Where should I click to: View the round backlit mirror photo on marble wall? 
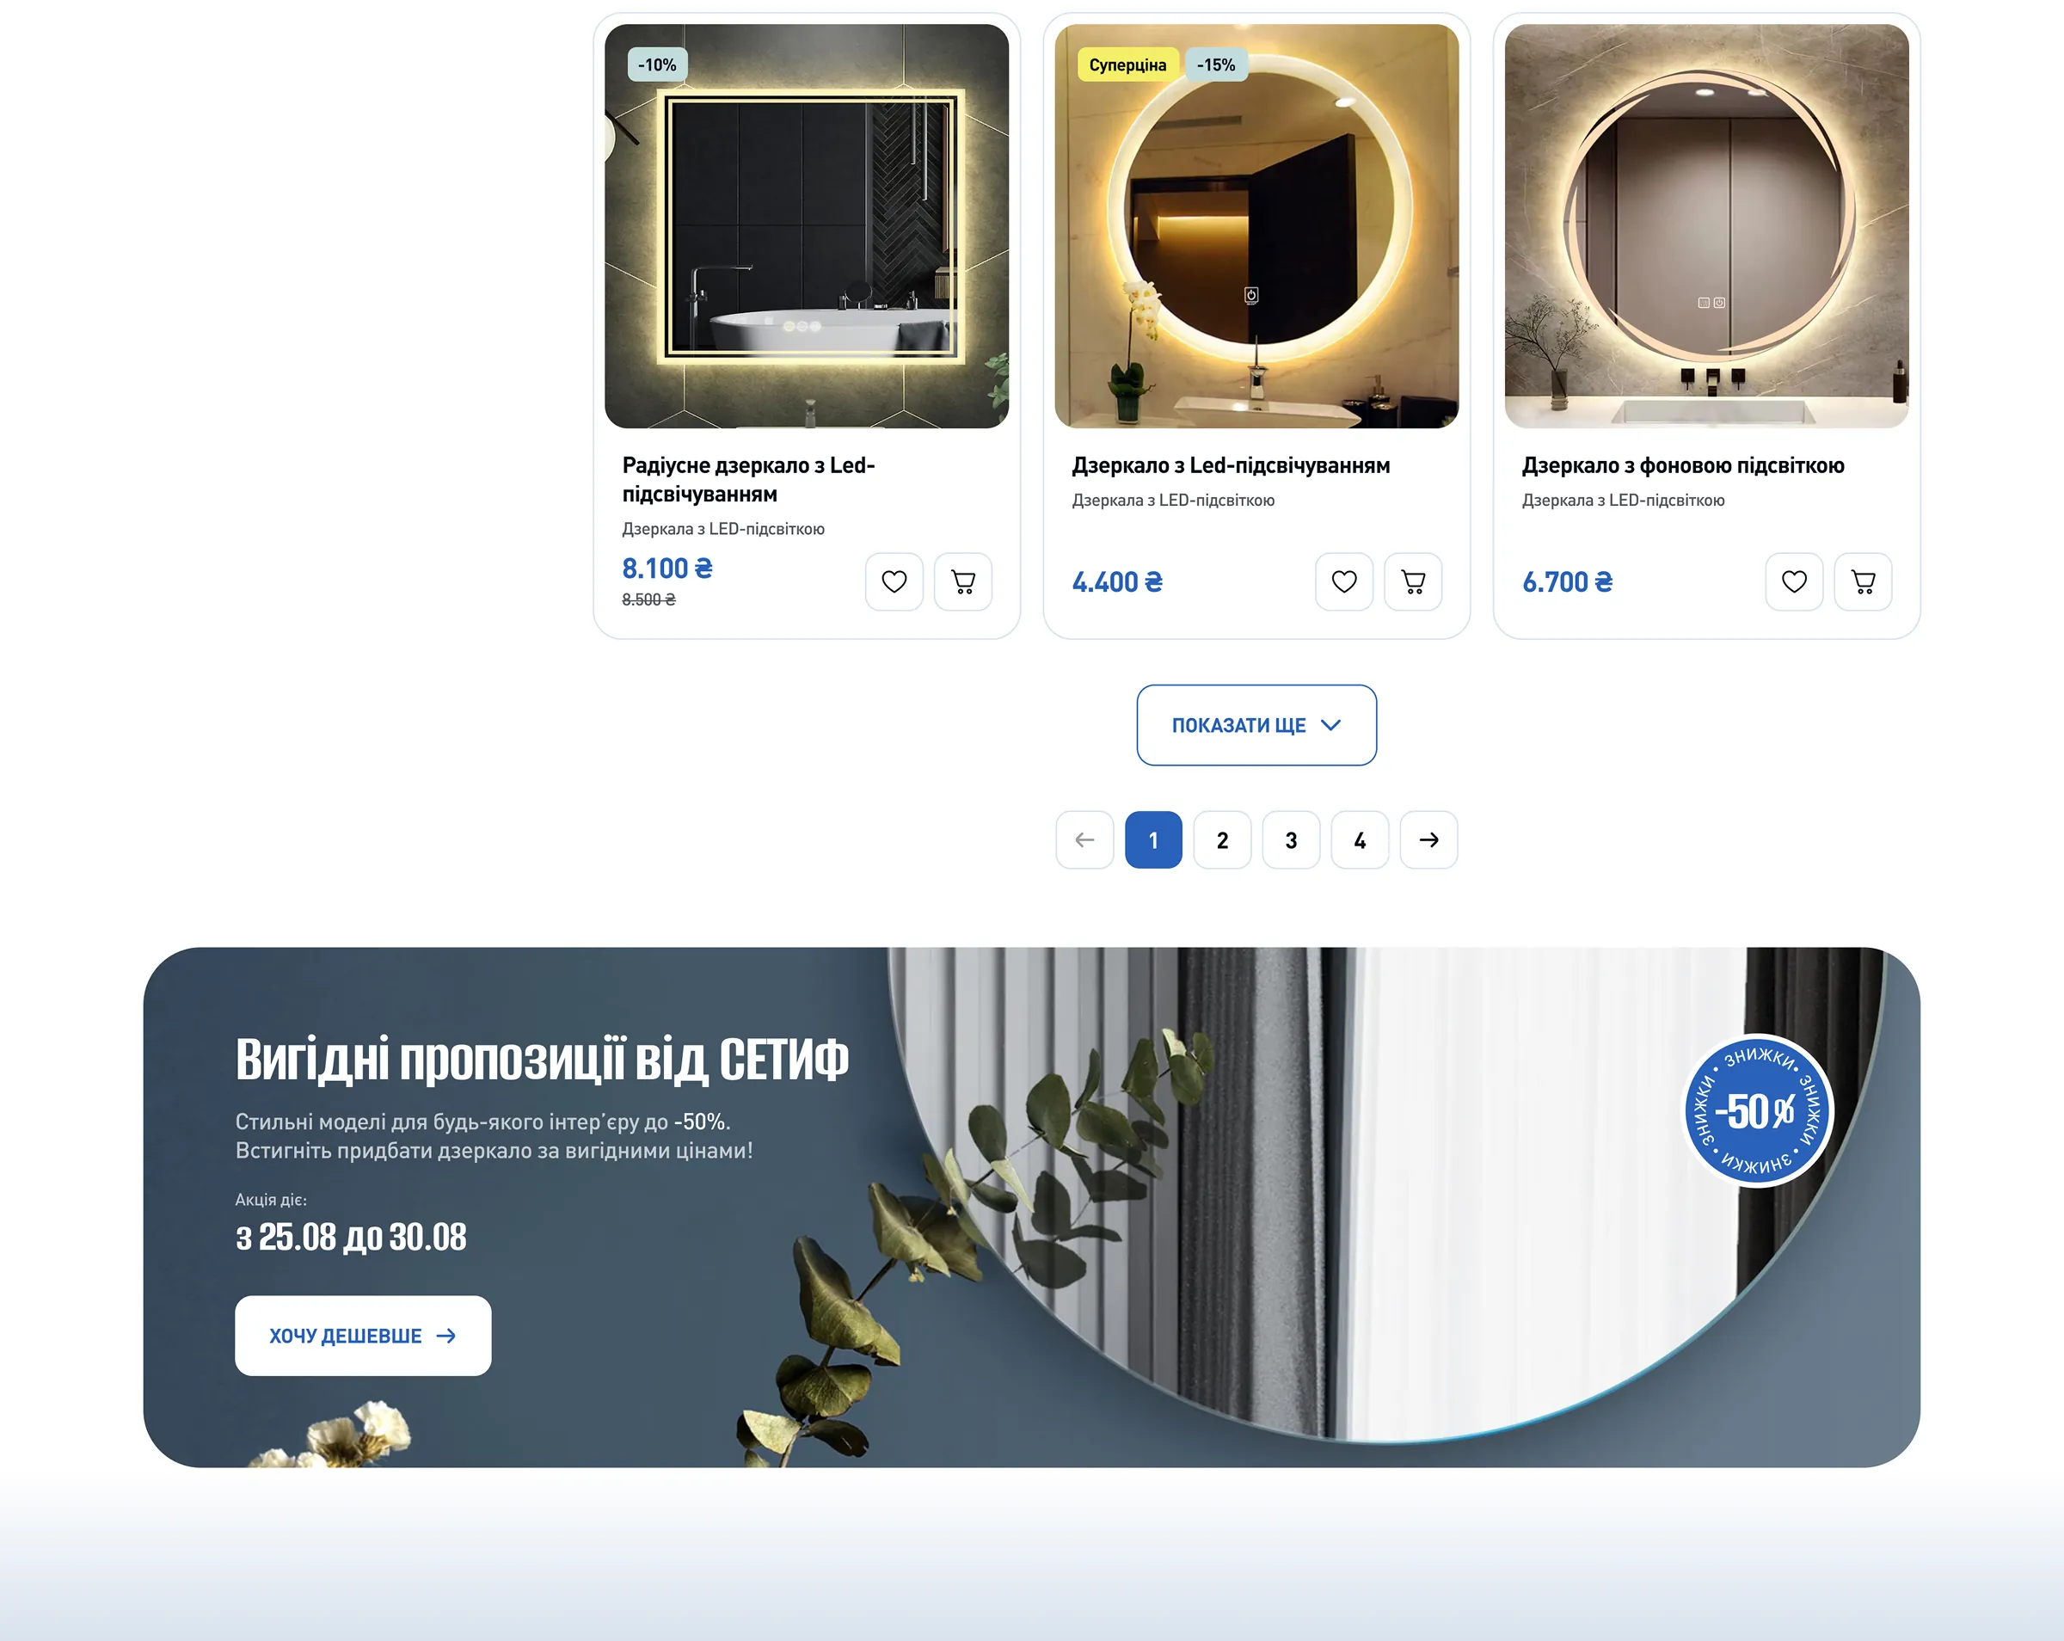(x=1706, y=226)
